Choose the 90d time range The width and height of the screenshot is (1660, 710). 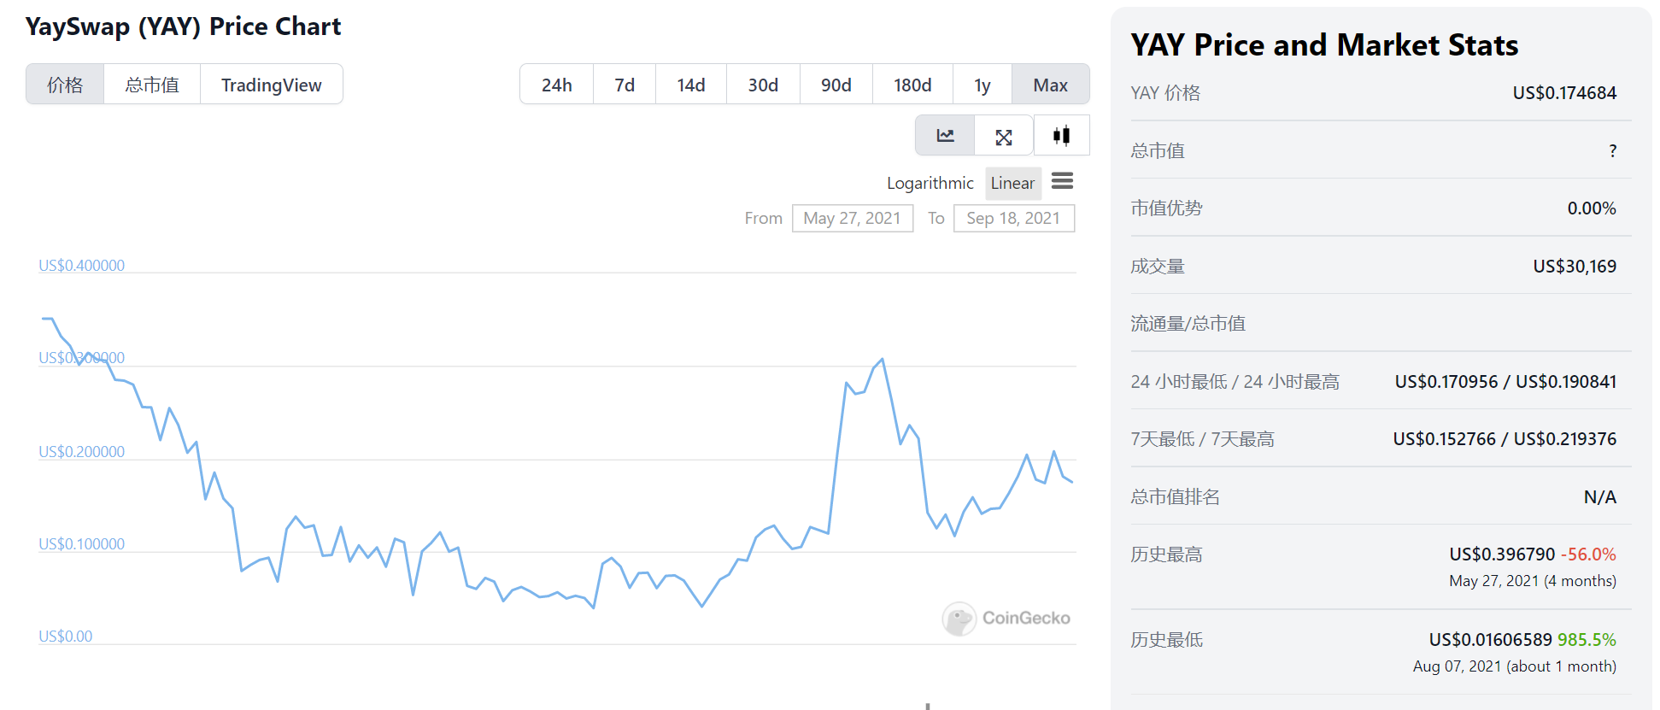(836, 85)
